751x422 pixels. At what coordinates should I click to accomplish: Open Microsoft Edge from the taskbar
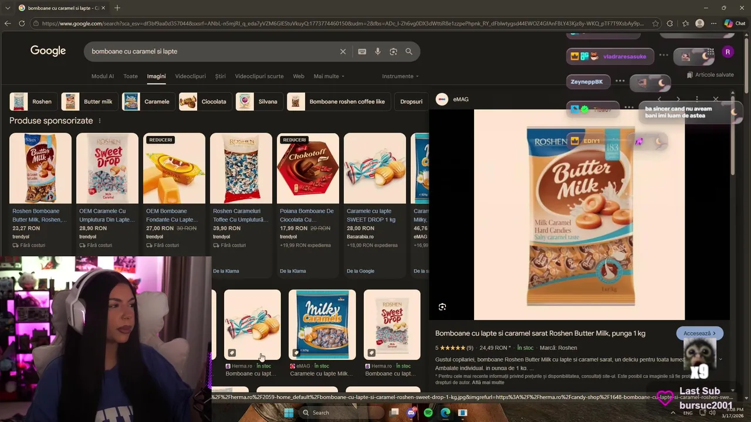click(x=445, y=413)
